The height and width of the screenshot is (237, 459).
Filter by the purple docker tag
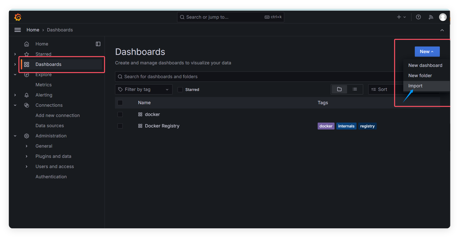point(326,126)
